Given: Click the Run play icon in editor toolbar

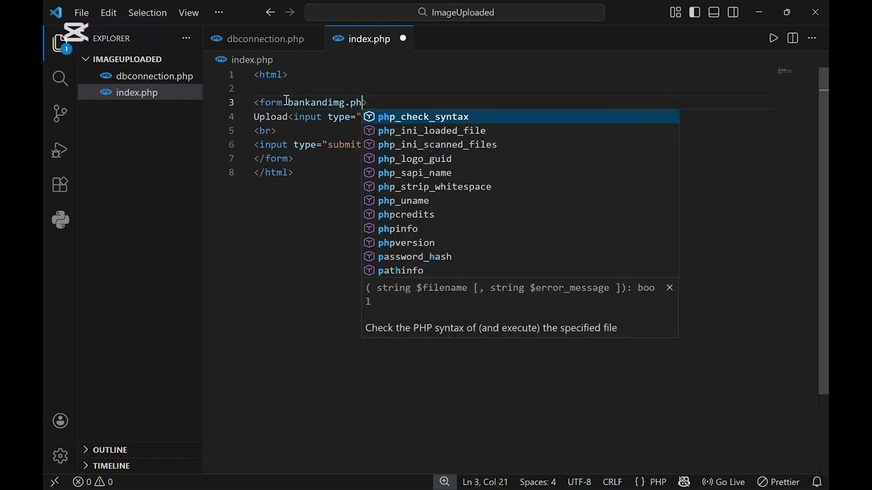Looking at the screenshot, I should (773, 38).
